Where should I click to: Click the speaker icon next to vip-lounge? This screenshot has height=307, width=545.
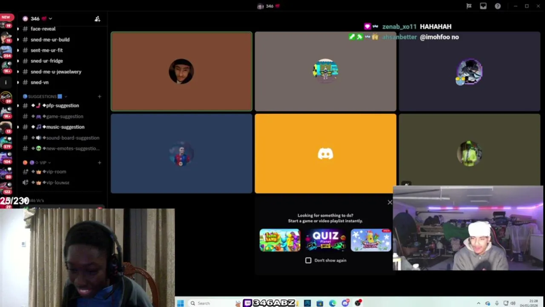tap(26, 182)
